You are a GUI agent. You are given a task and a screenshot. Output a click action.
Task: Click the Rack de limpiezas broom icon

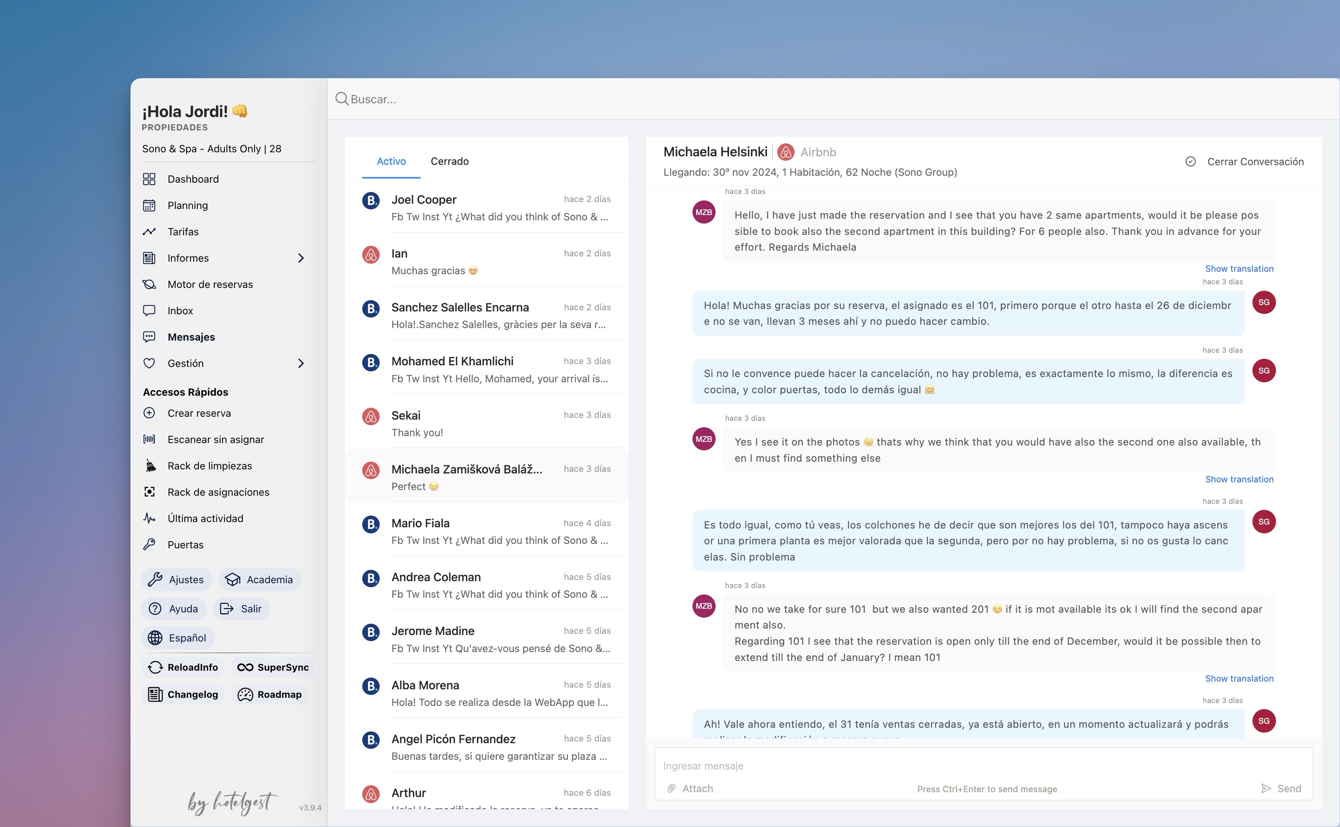click(x=150, y=465)
